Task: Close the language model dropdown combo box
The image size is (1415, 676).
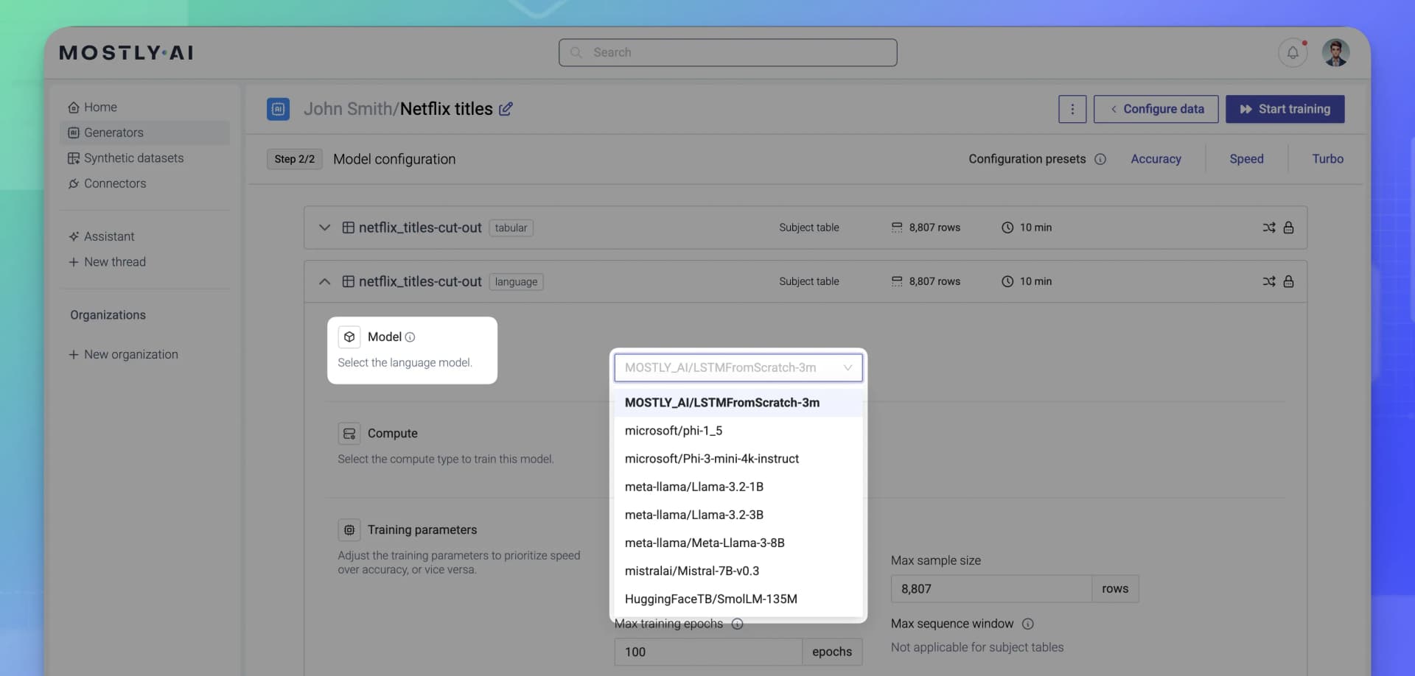Action: pos(738,367)
